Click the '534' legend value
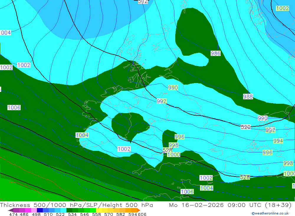 click(x=72, y=215)
